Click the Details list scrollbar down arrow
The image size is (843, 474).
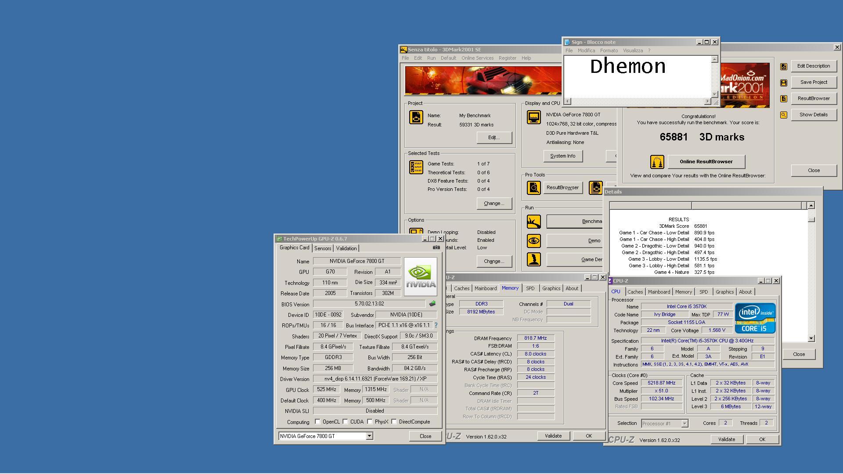(x=811, y=338)
